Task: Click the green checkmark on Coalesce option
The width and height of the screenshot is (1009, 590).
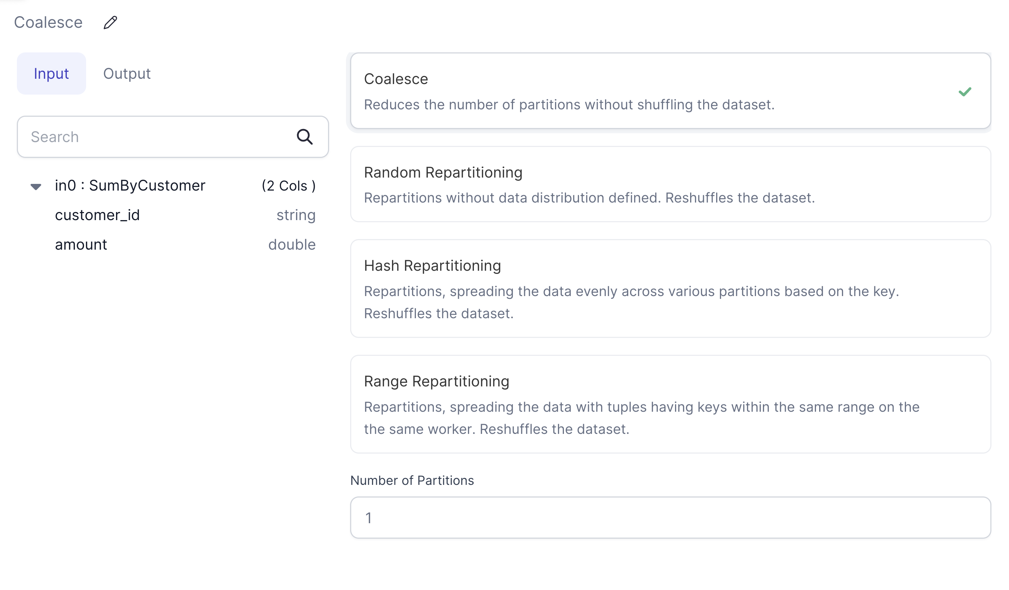Action: click(965, 92)
